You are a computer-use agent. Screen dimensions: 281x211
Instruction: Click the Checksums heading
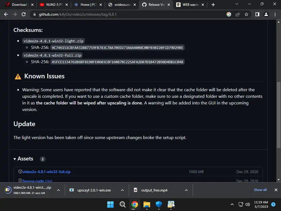click(28, 30)
